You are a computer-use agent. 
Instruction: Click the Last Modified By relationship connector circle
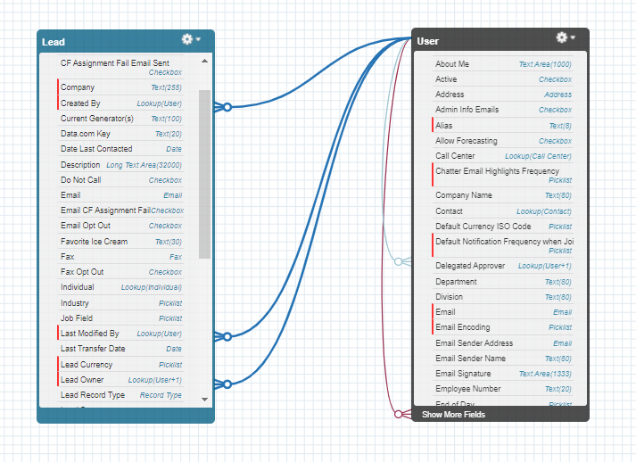(227, 337)
